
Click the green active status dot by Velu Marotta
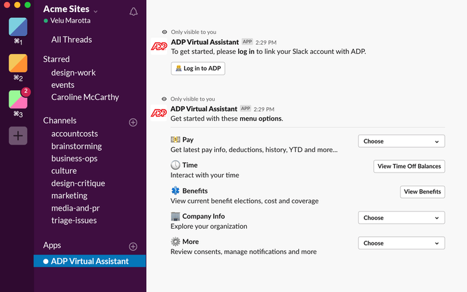[45, 21]
